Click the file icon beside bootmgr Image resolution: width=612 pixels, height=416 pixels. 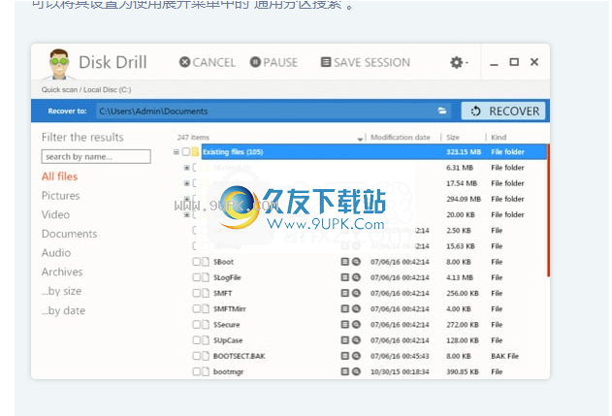tap(206, 371)
